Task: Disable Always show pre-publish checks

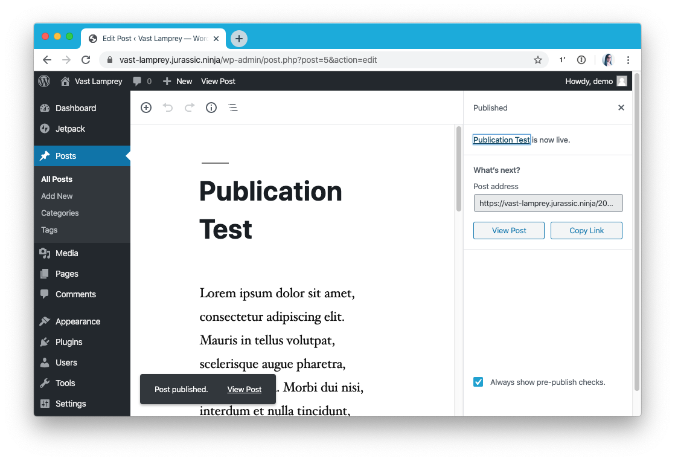Action: pos(478,382)
